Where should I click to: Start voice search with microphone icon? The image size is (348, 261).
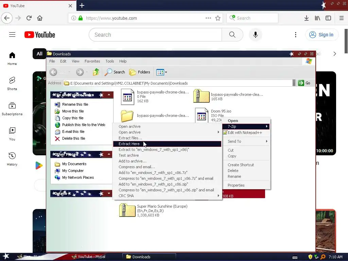256,35
